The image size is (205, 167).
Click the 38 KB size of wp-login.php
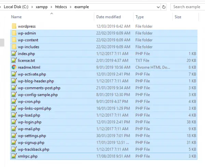(x=191, y=122)
